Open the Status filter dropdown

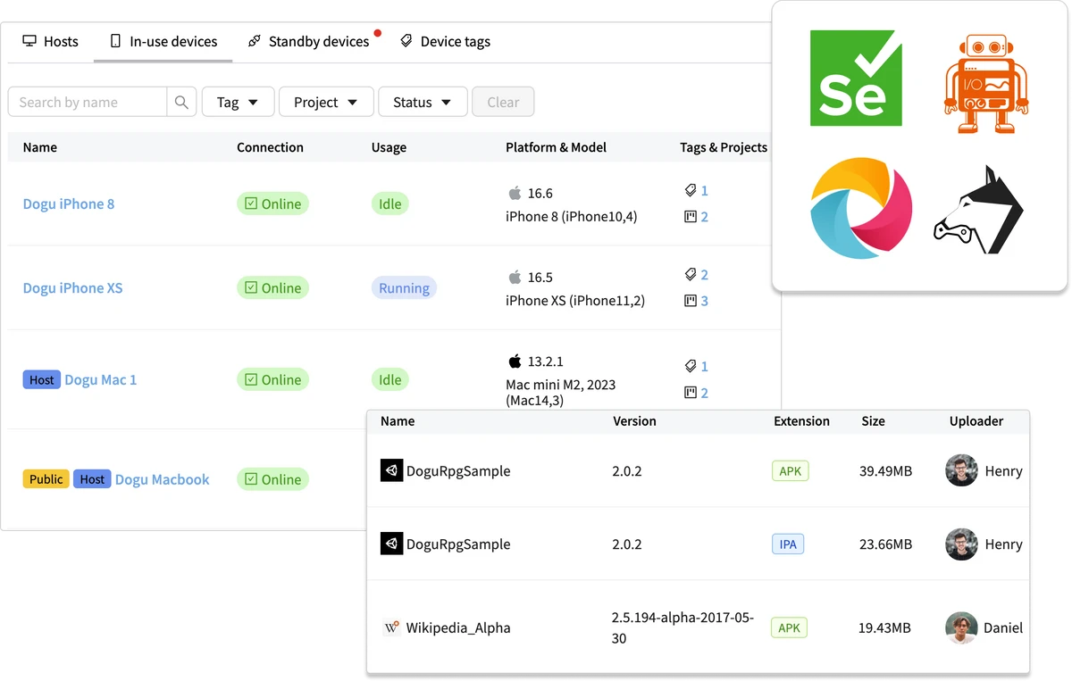tap(423, 102)
